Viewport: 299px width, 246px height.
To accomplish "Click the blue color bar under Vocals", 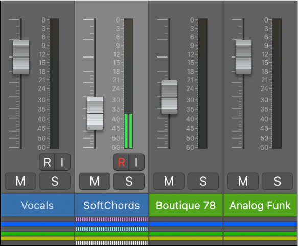I will (x=37, y=224).
